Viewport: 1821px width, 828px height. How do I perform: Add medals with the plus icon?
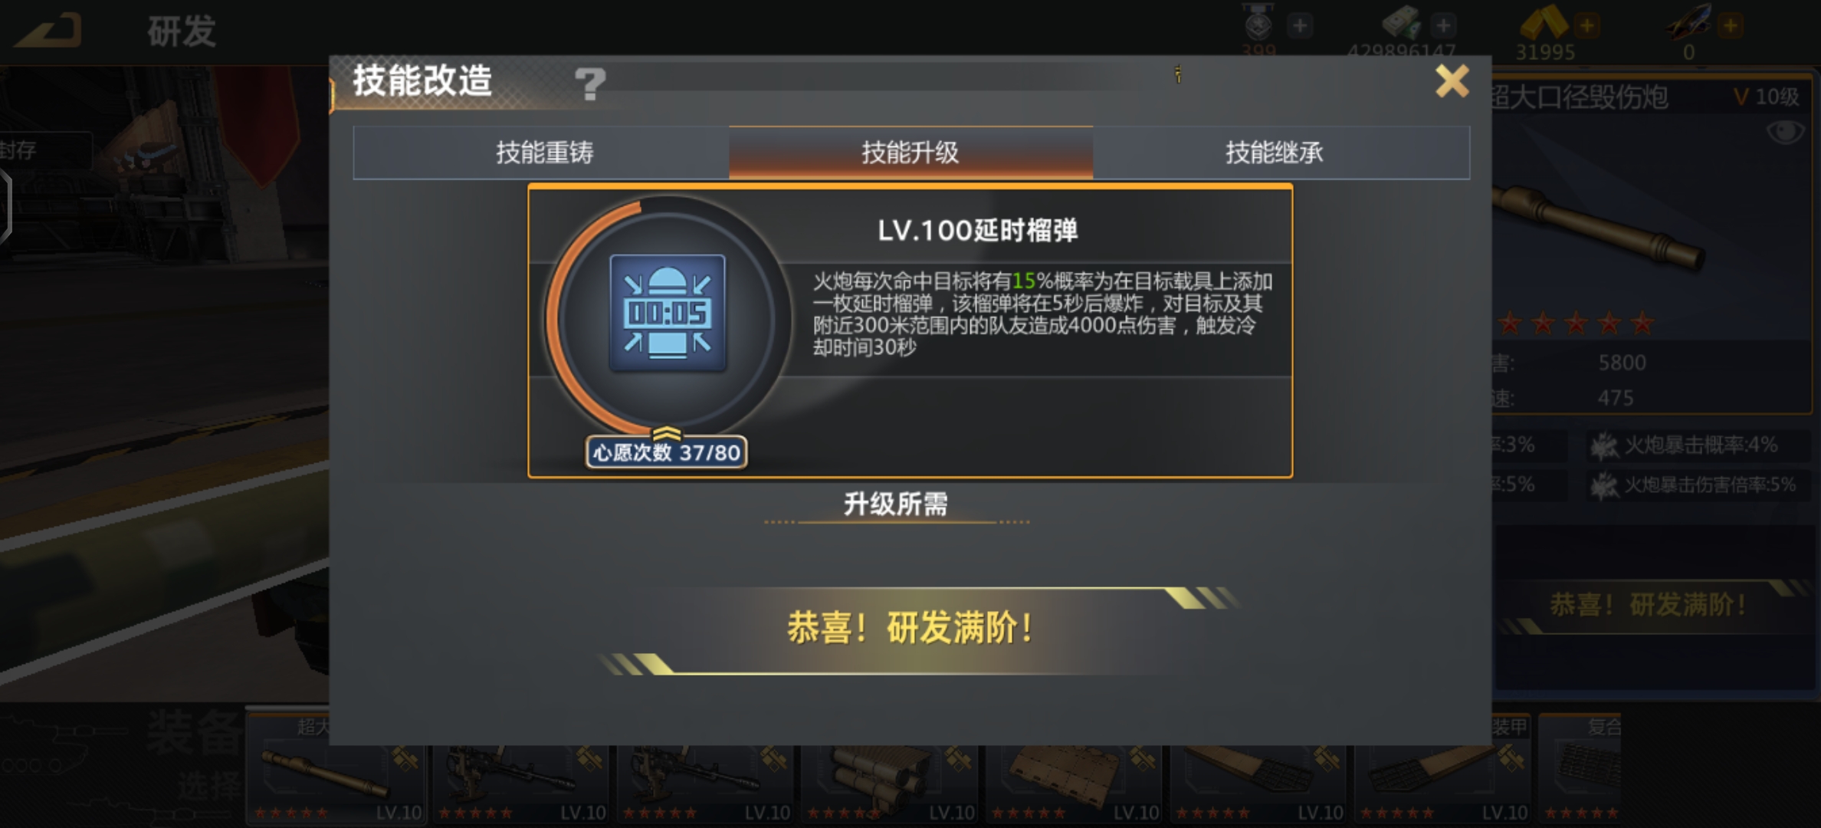pos(1300,26)
